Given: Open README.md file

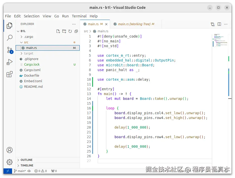Looking at the screenshot, I should coord(48,86).
